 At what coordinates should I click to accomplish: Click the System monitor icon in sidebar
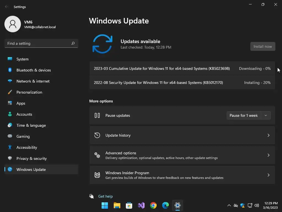click(10, 59)
